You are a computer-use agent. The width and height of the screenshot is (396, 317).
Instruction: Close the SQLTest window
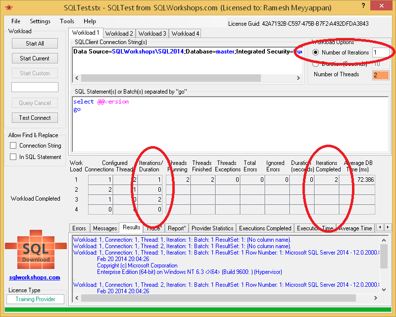(x=381, y=5)
